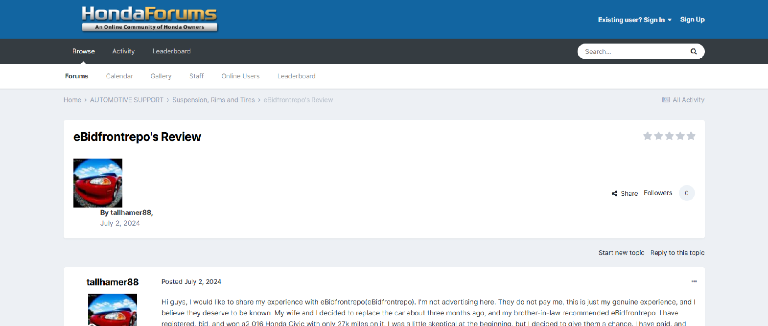This screenshot has width=768, height=326.
Task: Expand Existing user Sign In dropdown
Action: 635,20
